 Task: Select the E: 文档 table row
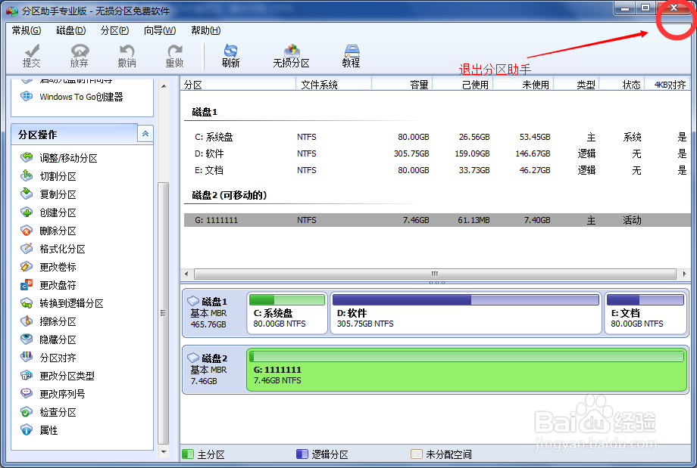(437, 170)
